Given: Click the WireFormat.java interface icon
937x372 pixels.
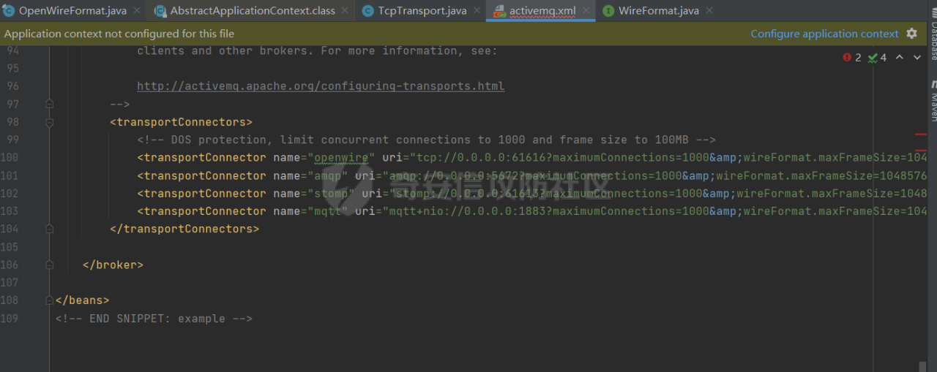Looking at the screenshot, I should pyautogui.click(x=608, y=11).
